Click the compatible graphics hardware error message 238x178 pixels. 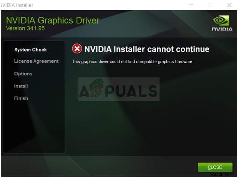click(133, 61)
